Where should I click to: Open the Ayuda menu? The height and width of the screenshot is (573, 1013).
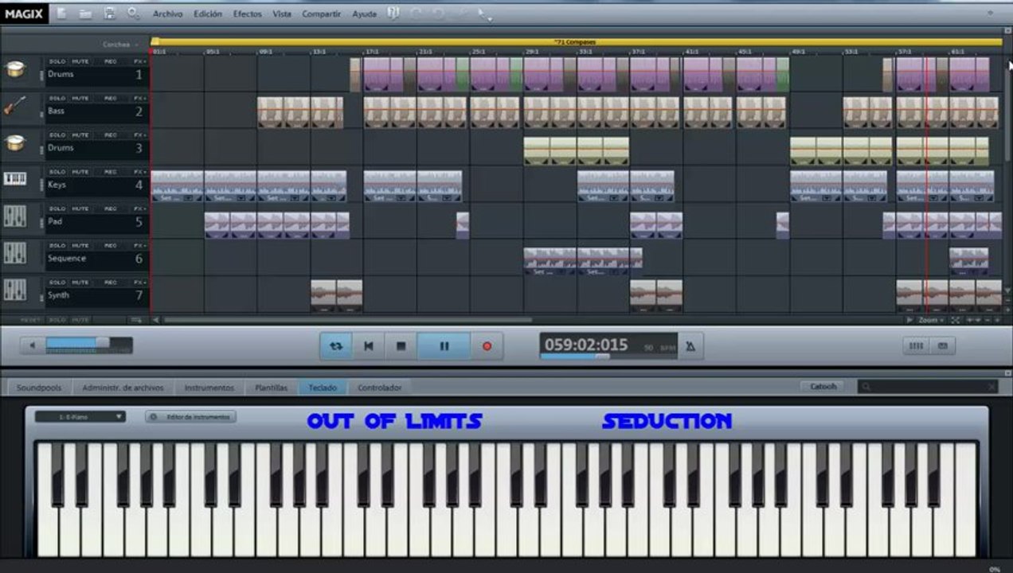(x=364, y=14)
